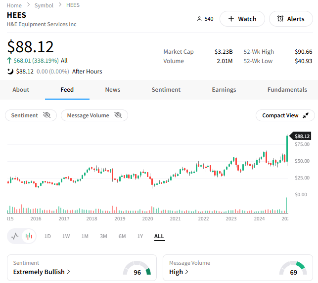Click the alarm clock Alerts icon

pos(280,19)
